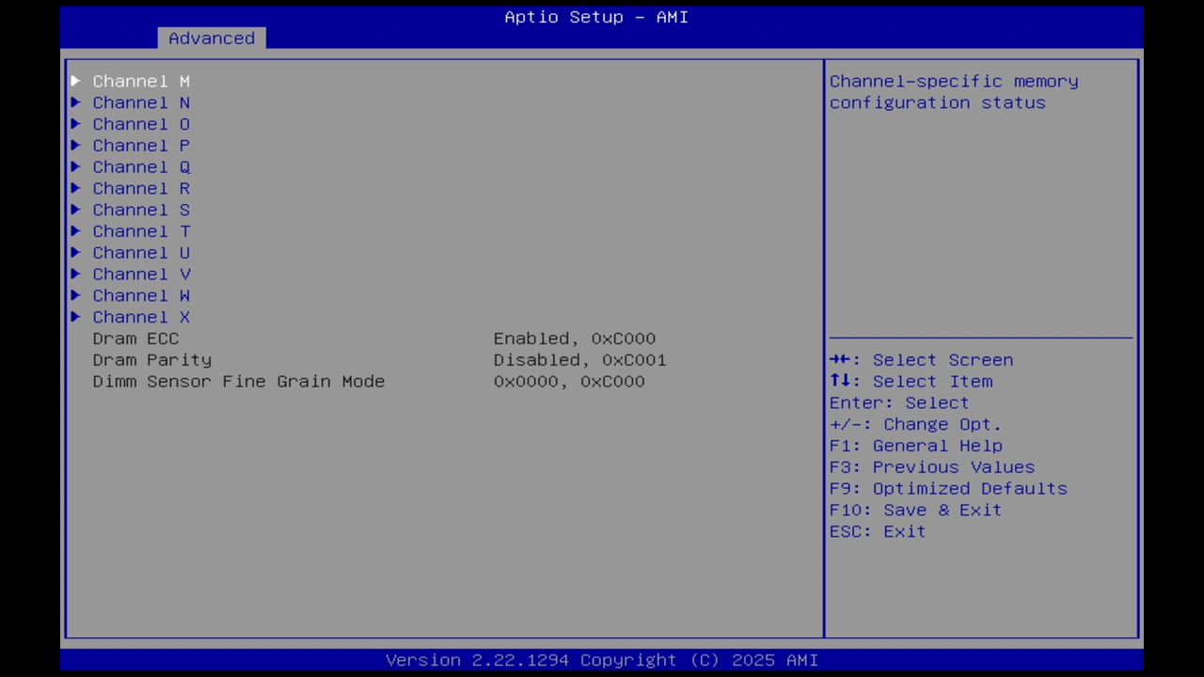Expand the Channel P entry

pos(140,146)
